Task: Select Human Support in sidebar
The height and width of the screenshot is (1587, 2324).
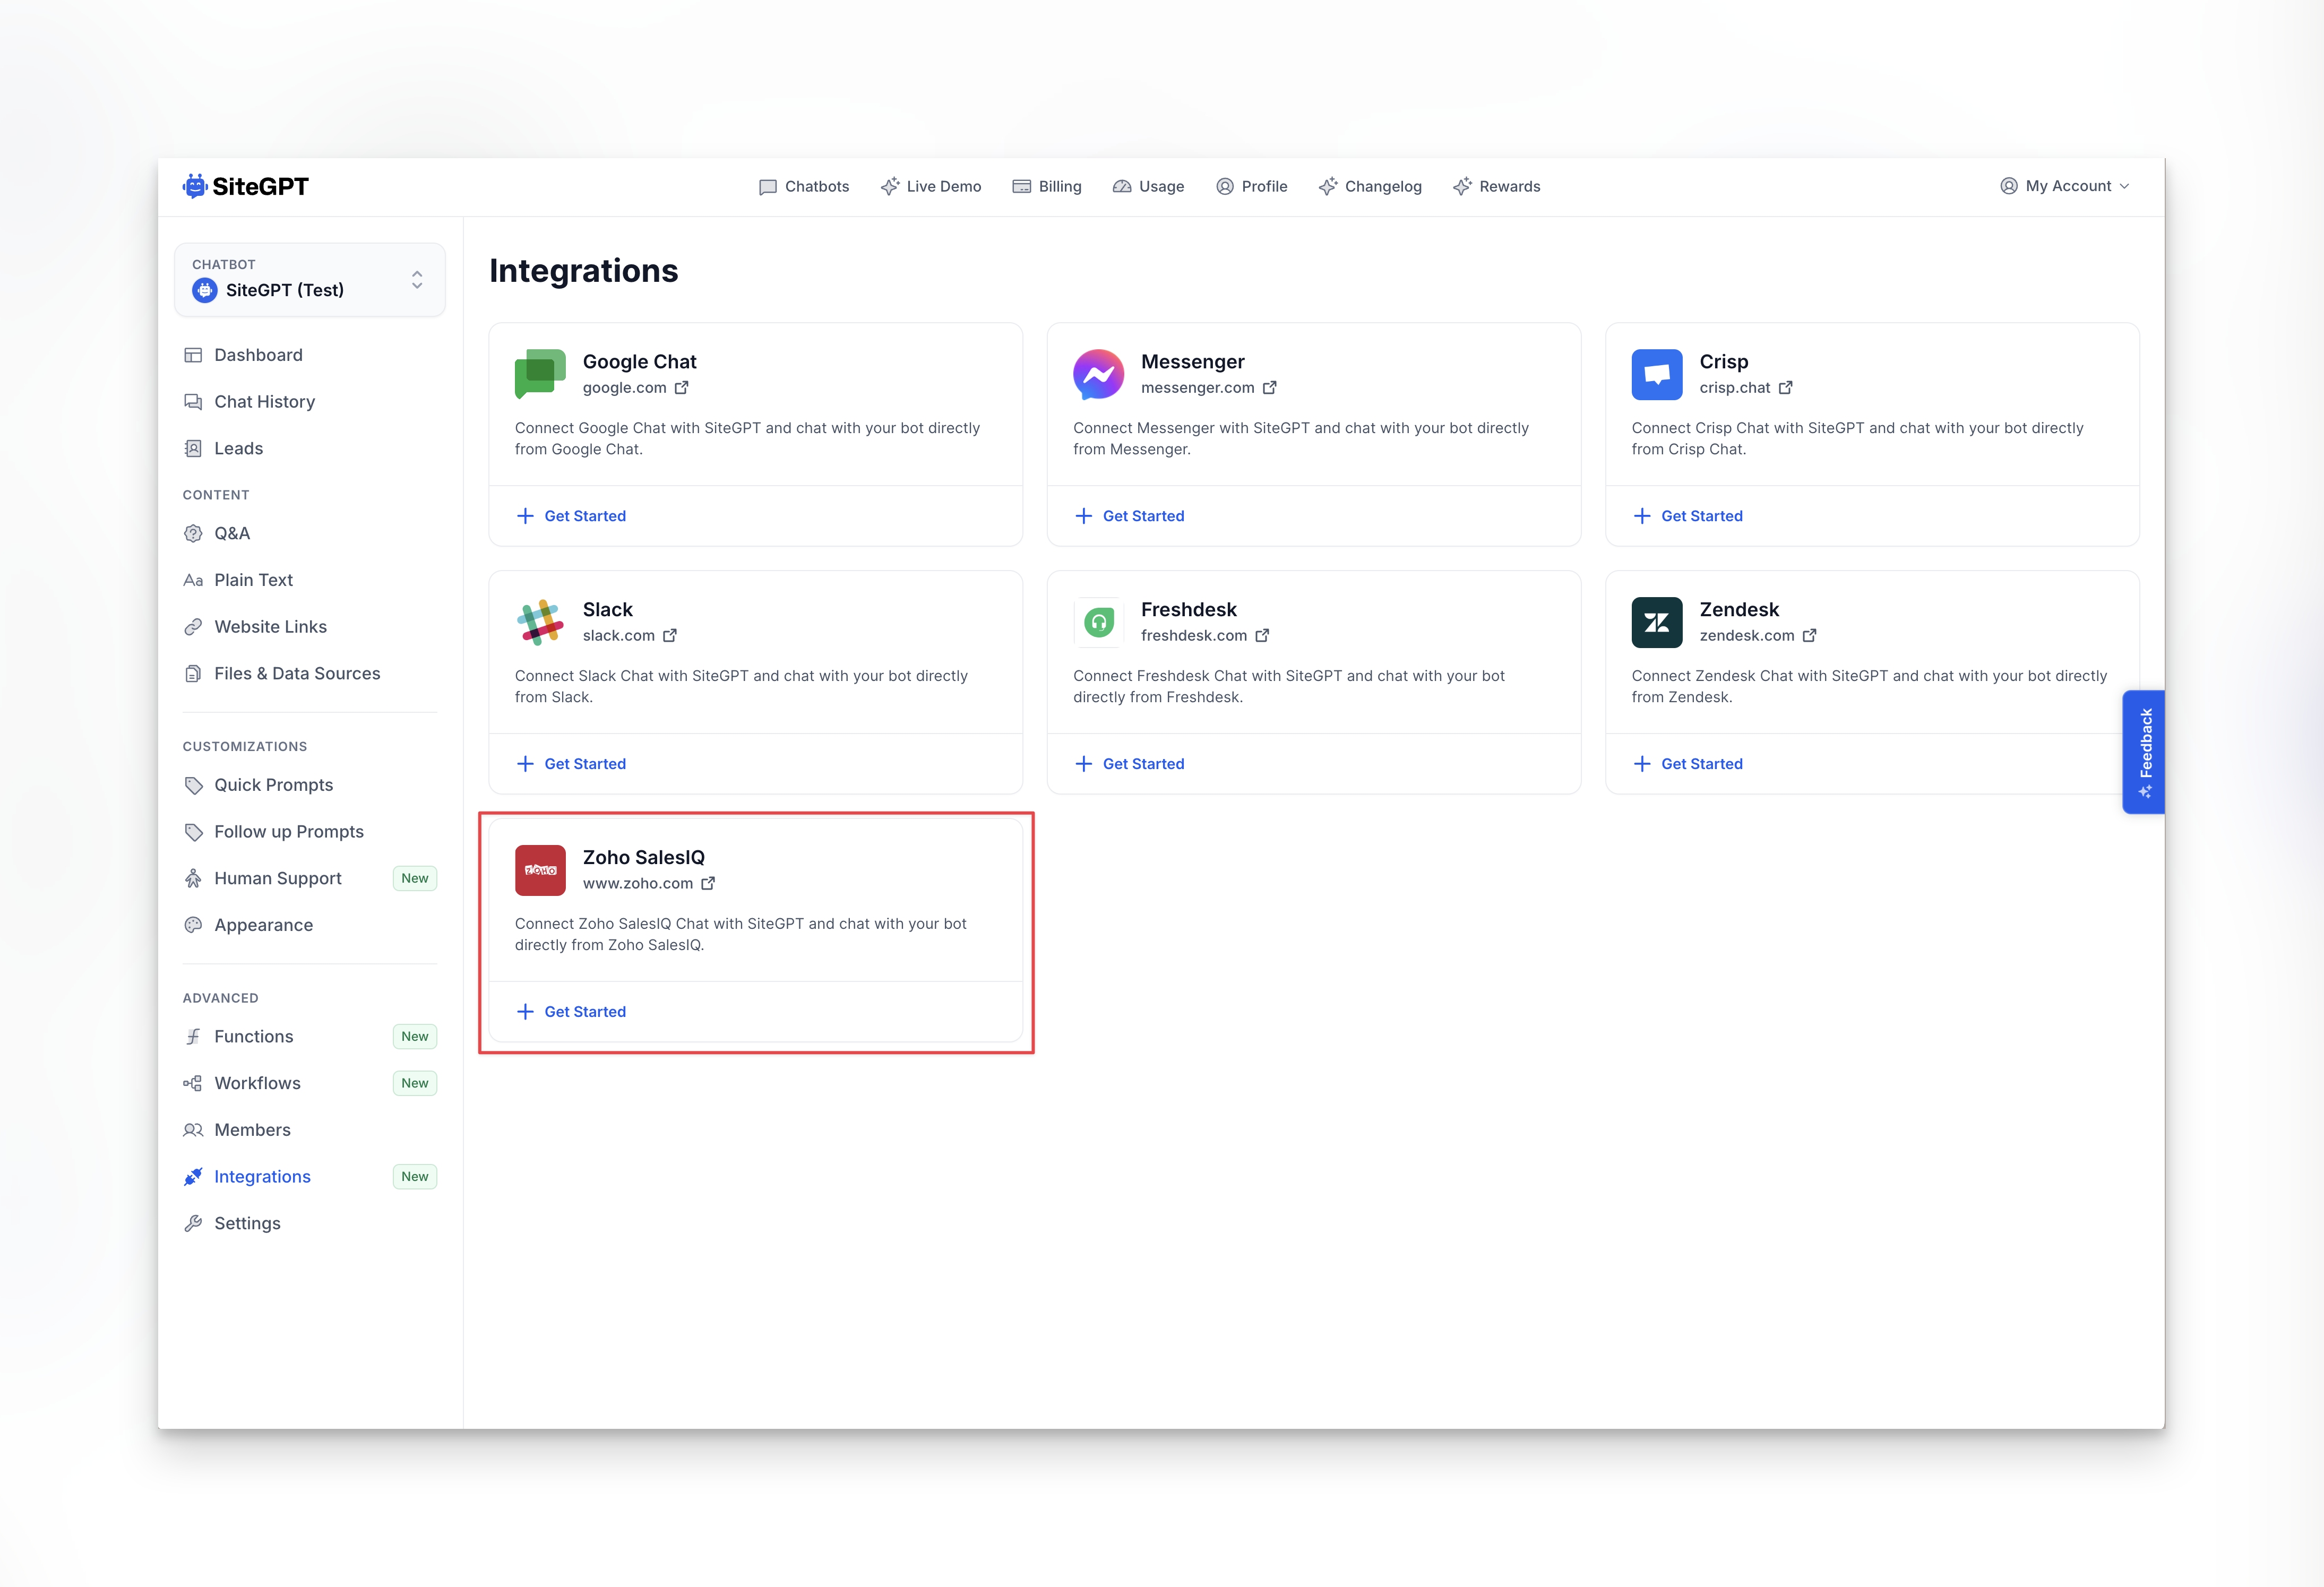Action: tap(277, 878)
